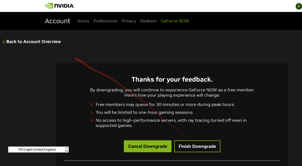Click the red X beside one-hour sessions
Screen dimensions: 302x166
92,112
